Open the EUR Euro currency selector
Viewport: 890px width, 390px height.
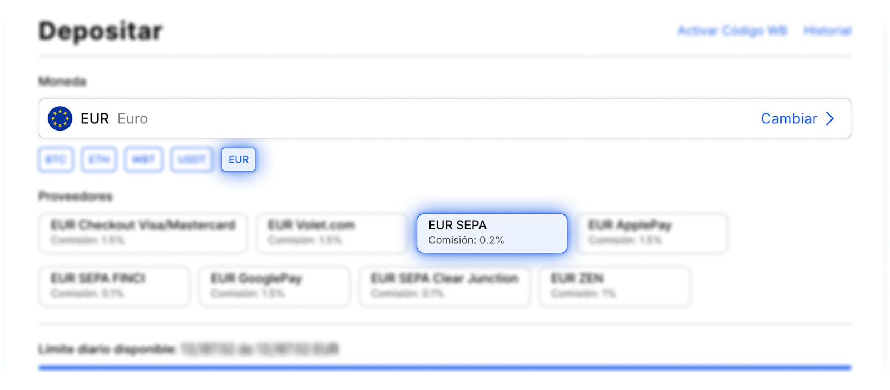[x=389, y=118]
